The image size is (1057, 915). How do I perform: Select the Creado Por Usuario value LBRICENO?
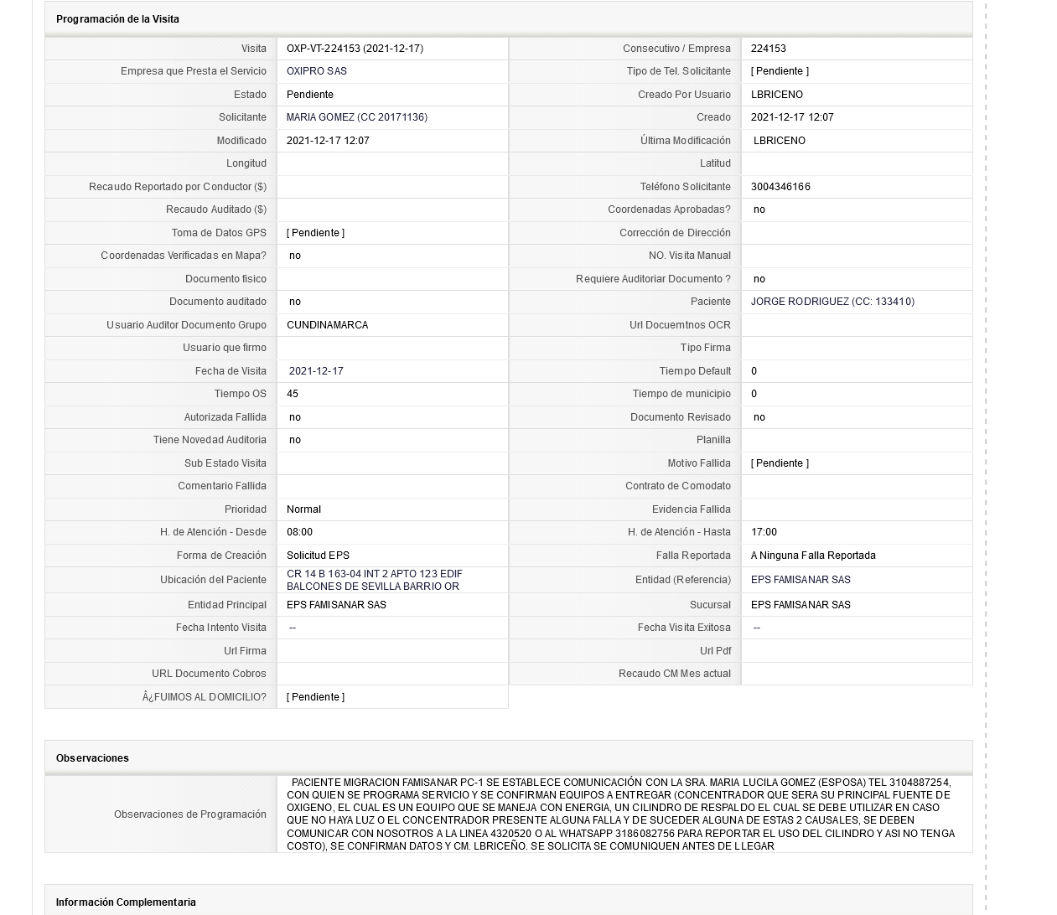pos(777,95)
